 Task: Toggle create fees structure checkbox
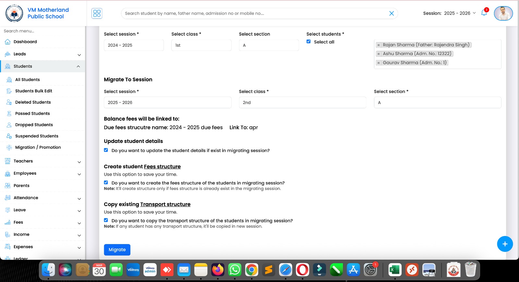tap(106, 182)
